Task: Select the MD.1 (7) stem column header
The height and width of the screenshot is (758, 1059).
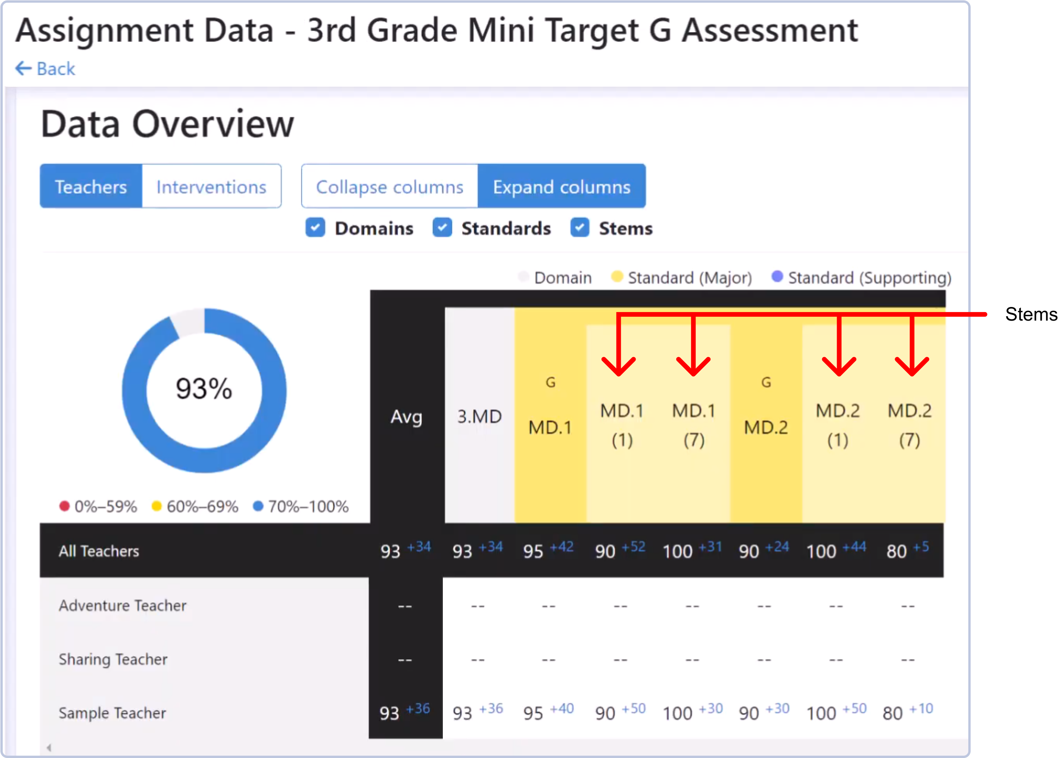Action: click(694, 425)
